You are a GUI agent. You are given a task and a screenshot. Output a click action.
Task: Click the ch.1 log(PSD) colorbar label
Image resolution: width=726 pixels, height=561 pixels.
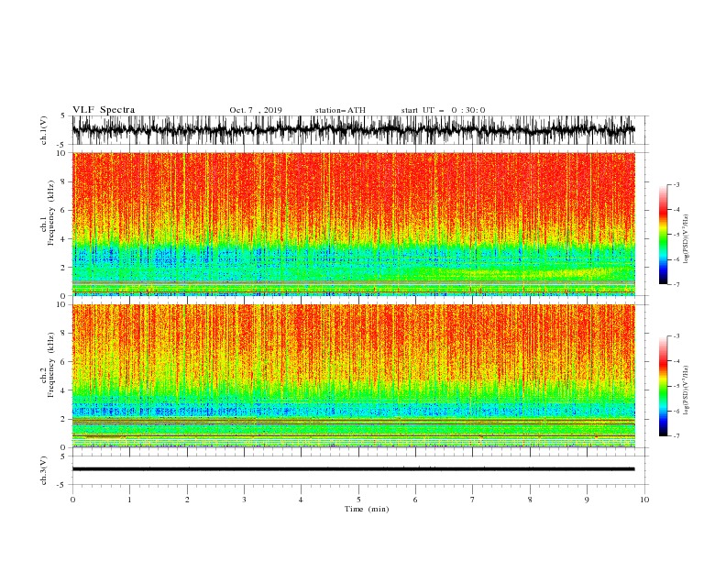click(x=686, y=239)
